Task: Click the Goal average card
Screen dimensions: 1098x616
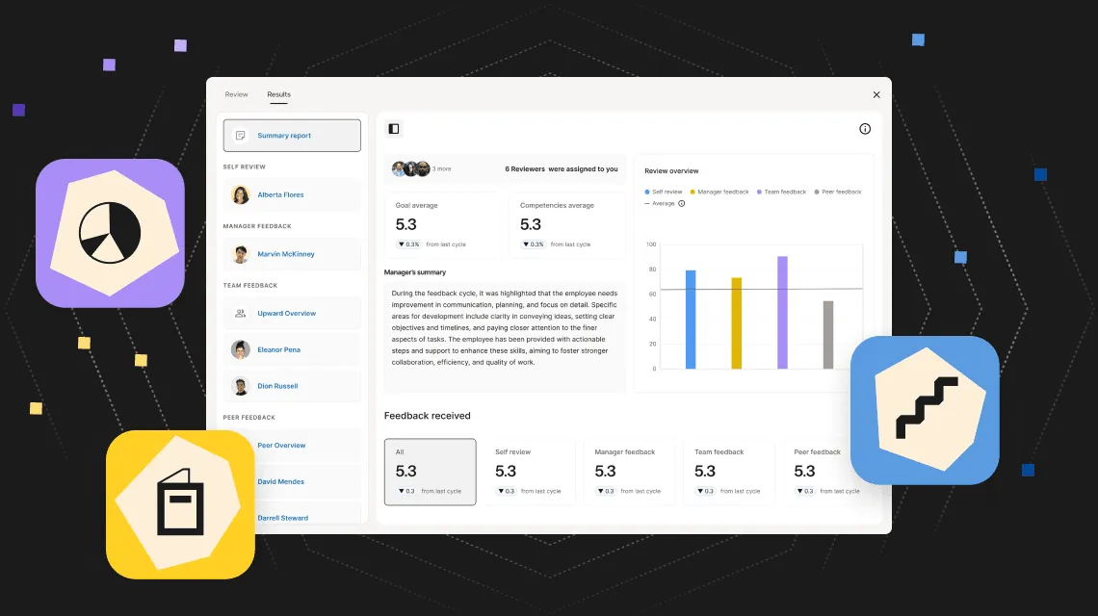Action: (x=442, y=224)
